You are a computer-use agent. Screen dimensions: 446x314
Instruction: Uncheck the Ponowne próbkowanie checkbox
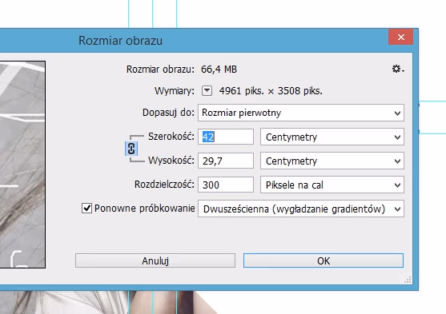click(x=86, y=208)
